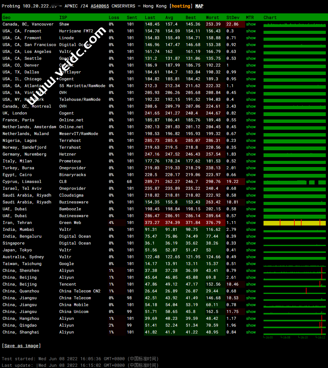Click the Telehouse/RamNode ISP cell
Image resolution: width=328 pixels, height=368 pixels.
coord(80,100)
